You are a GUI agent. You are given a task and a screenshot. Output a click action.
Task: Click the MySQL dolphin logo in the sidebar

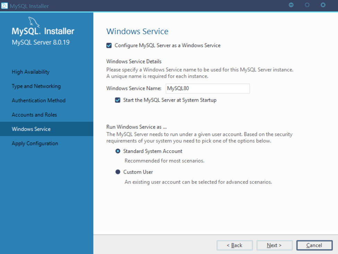click(34, 22)
